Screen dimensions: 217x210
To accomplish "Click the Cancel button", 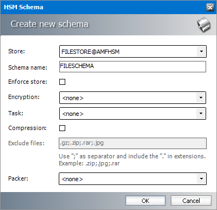I will tap(191, 201).
